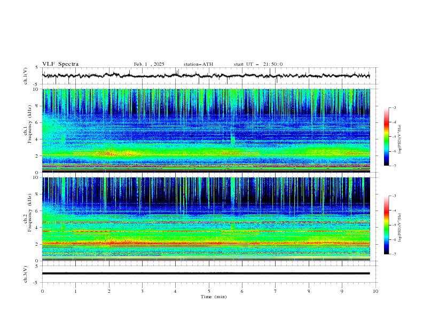Click the time axis tick label "5"

point(209,291)
